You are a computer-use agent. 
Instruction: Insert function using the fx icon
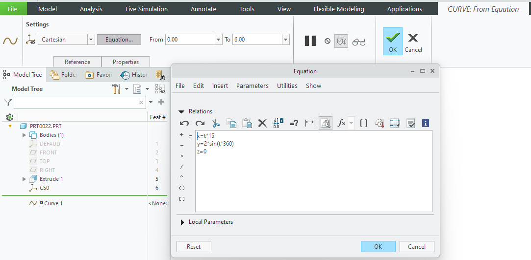coord(341,124)
